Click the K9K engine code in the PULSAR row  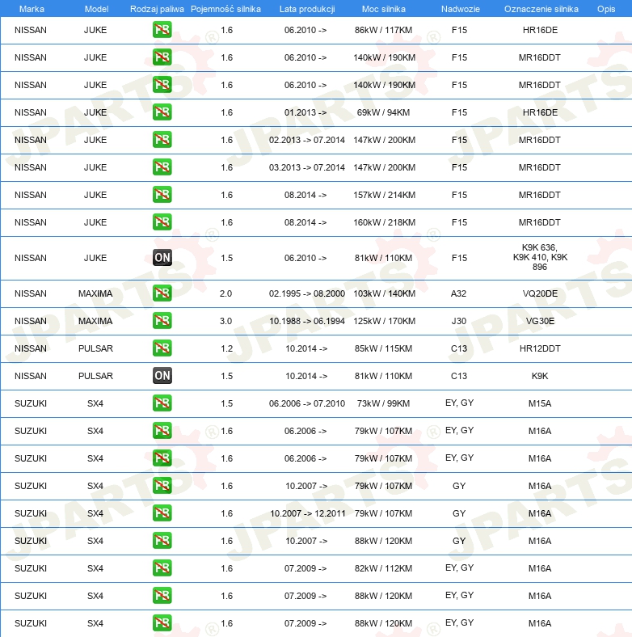540,376
